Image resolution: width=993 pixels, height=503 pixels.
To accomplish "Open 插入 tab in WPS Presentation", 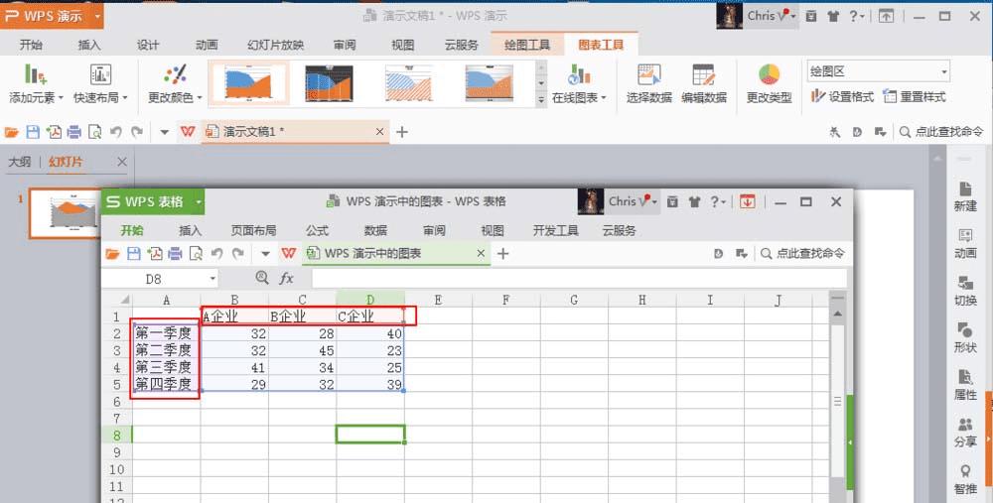I will (x=88, y=45).
